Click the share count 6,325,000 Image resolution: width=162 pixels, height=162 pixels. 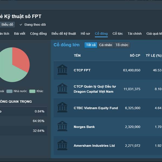(x=133, y=108)
